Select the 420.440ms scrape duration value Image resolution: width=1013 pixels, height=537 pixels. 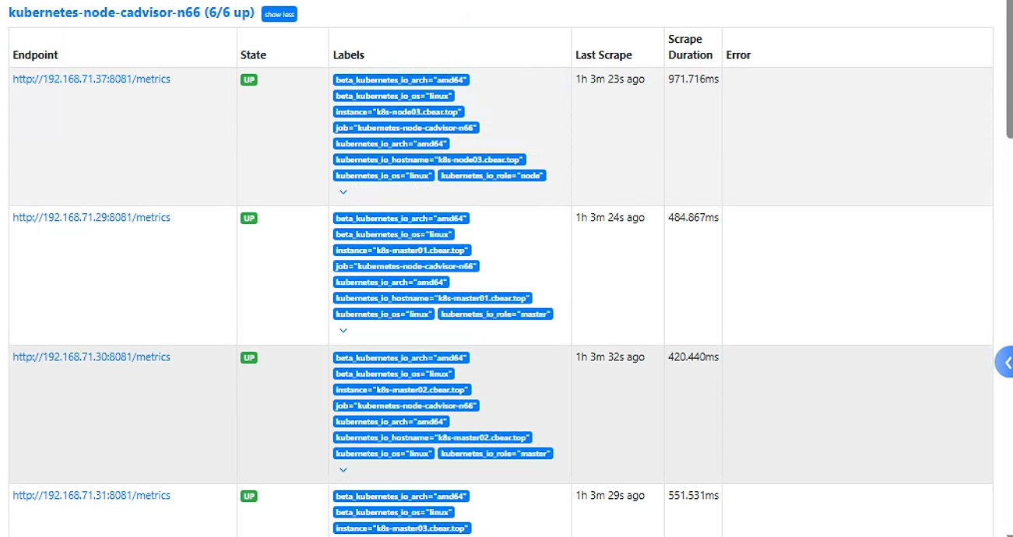[x=694, y=357]
